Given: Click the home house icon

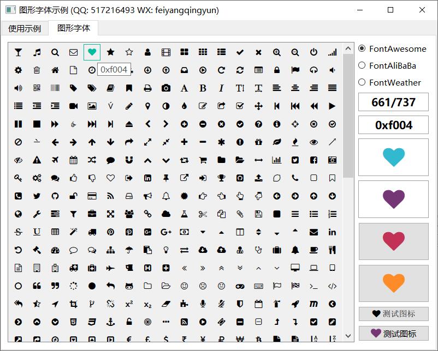Looking at the screenshot, I should pos(55,70).
